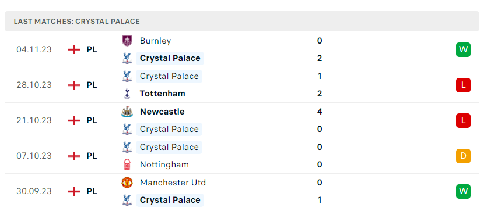Click green W badge for Burnley match

[x=463, y=49]
